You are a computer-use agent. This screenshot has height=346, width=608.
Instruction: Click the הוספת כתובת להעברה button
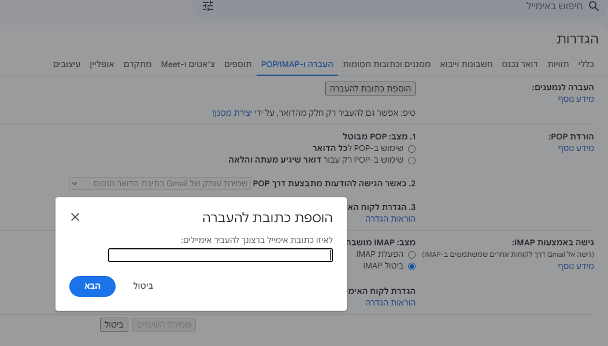pos(370,88)
